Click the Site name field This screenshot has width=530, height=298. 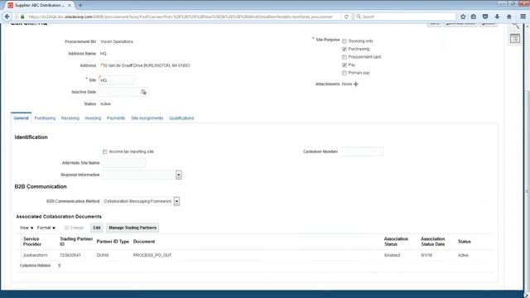click(x=117, y=80)
